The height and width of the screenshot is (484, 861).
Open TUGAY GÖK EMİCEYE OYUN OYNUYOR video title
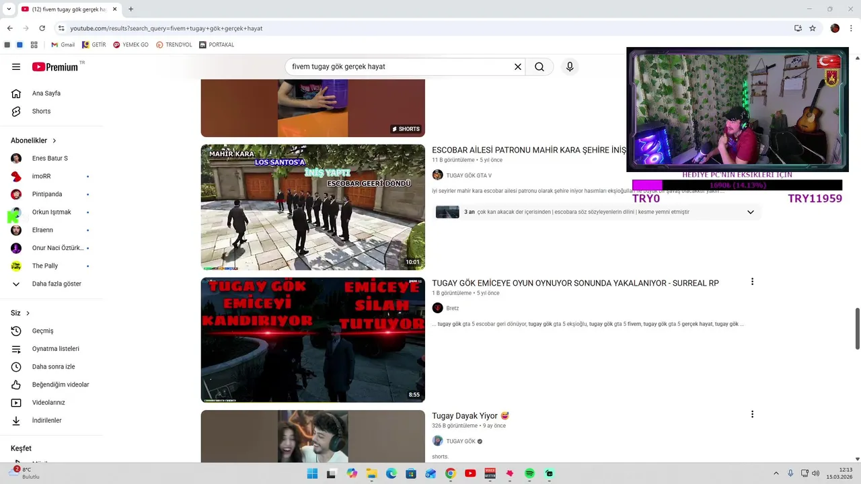pyautogui.click(x=575, y=283)
